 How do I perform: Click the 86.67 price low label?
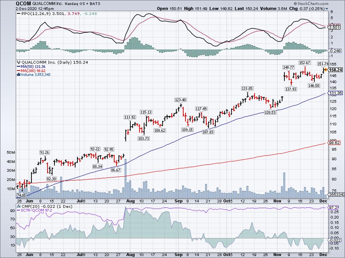click(116, 170)
